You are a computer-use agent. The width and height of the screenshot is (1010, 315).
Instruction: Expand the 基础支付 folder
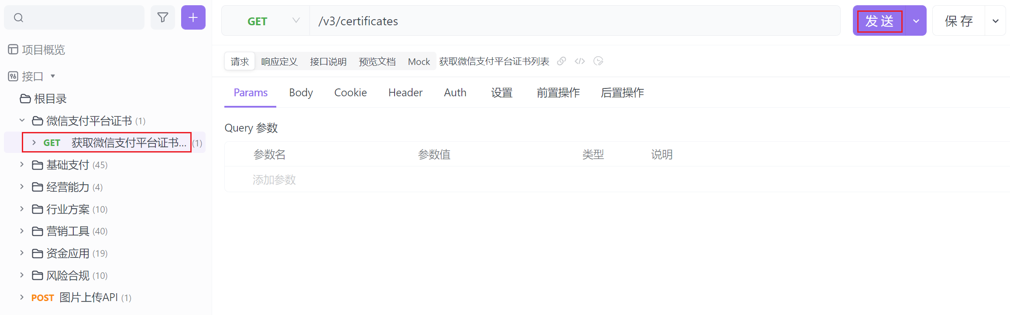pos(22,165)
